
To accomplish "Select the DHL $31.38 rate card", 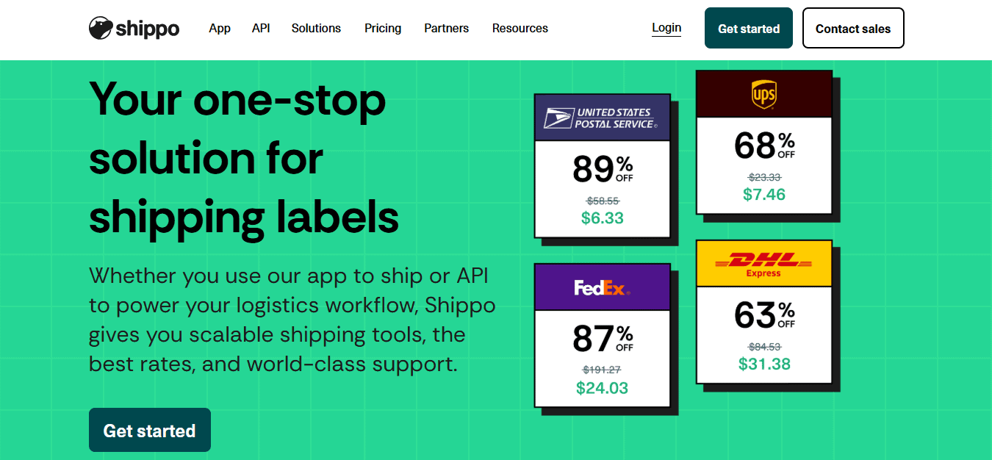I will coord(764,312).
